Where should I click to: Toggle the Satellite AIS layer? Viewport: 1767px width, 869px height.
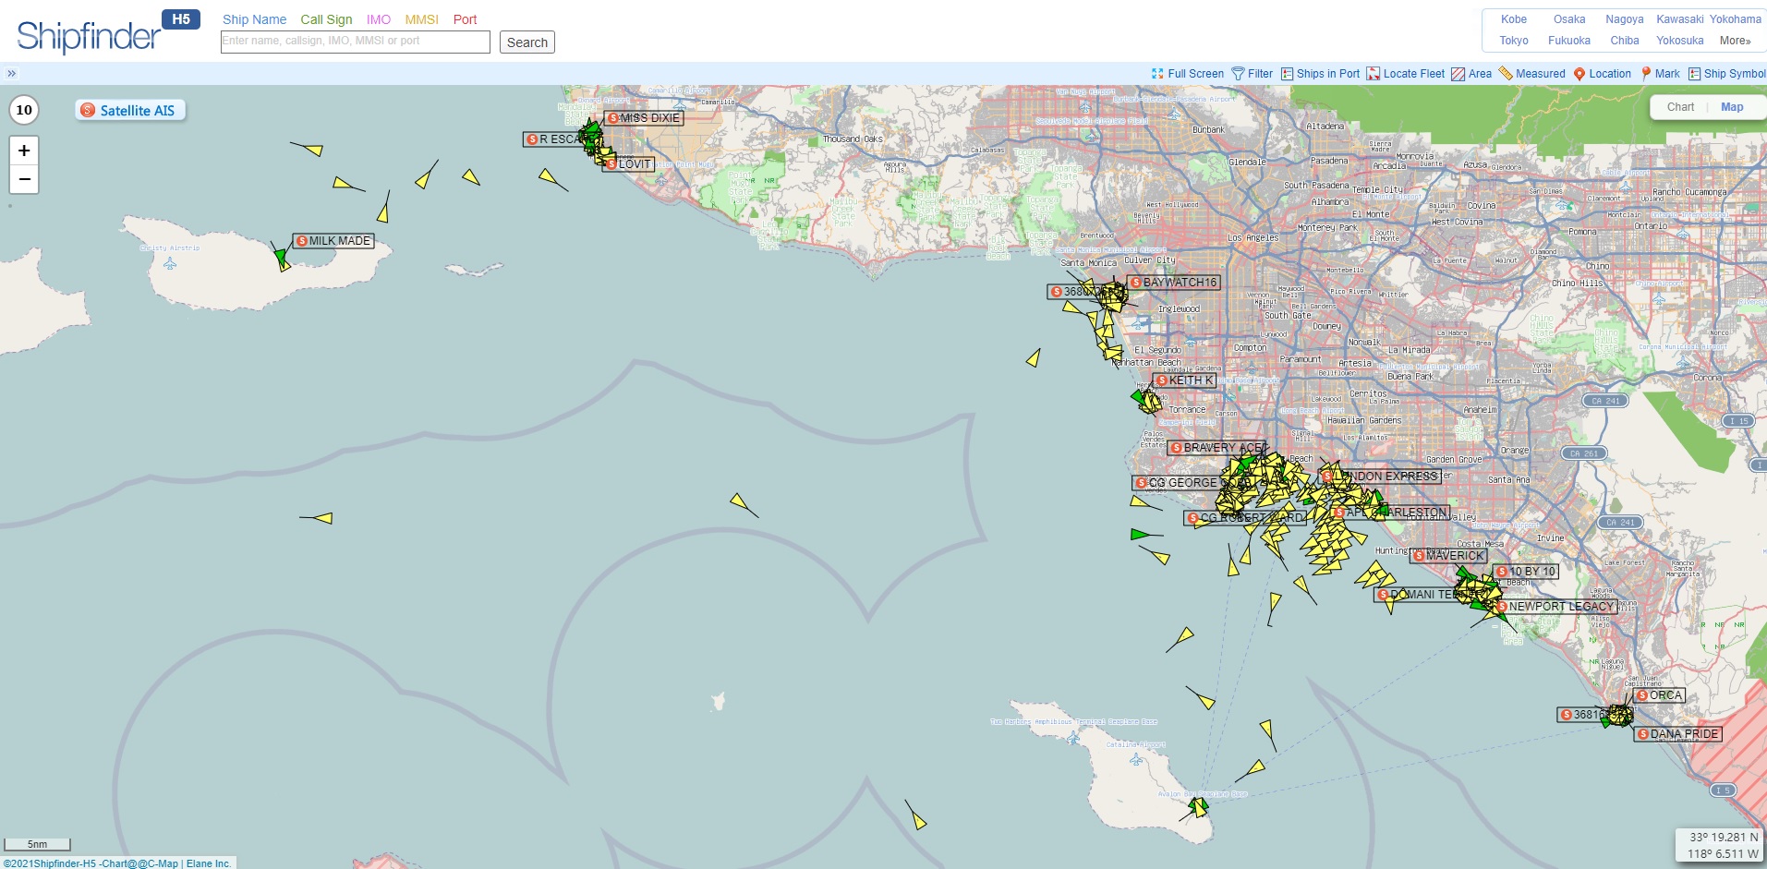(129, 110)
